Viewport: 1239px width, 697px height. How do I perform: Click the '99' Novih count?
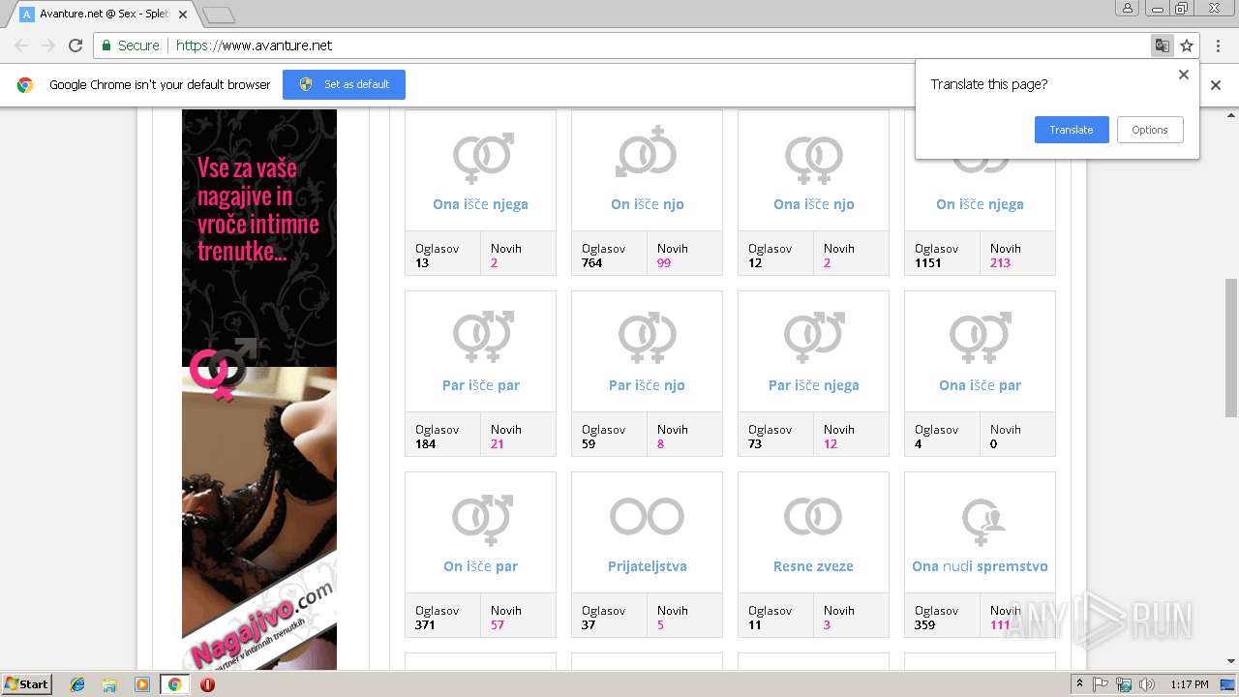[664, 262]
